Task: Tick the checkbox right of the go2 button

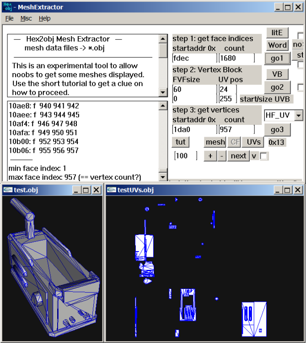Action: 301,87
